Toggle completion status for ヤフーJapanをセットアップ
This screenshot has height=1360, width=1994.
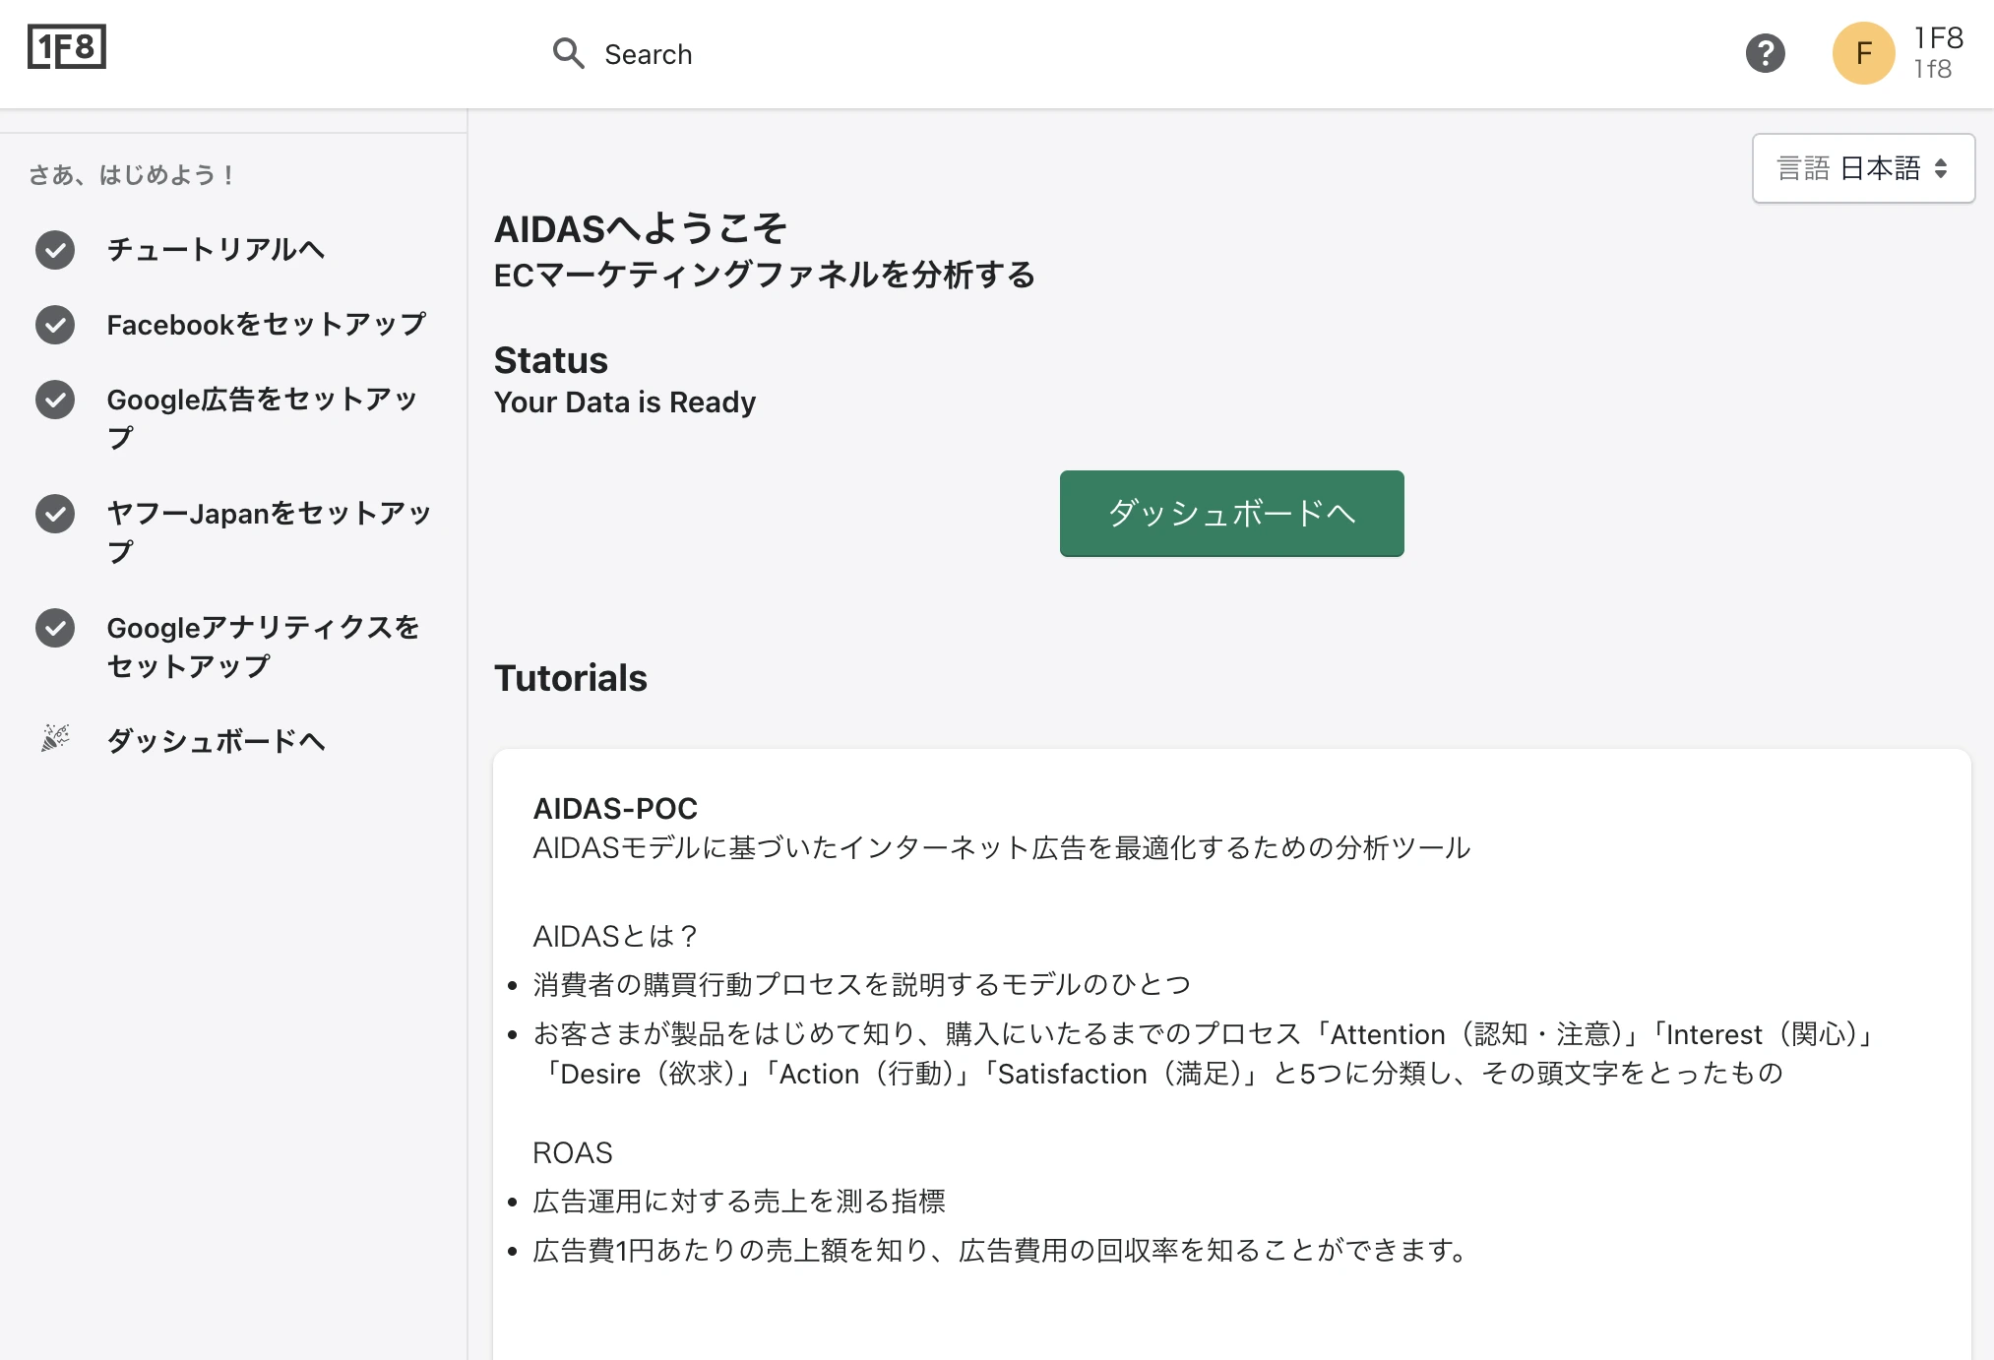(55, 514)
